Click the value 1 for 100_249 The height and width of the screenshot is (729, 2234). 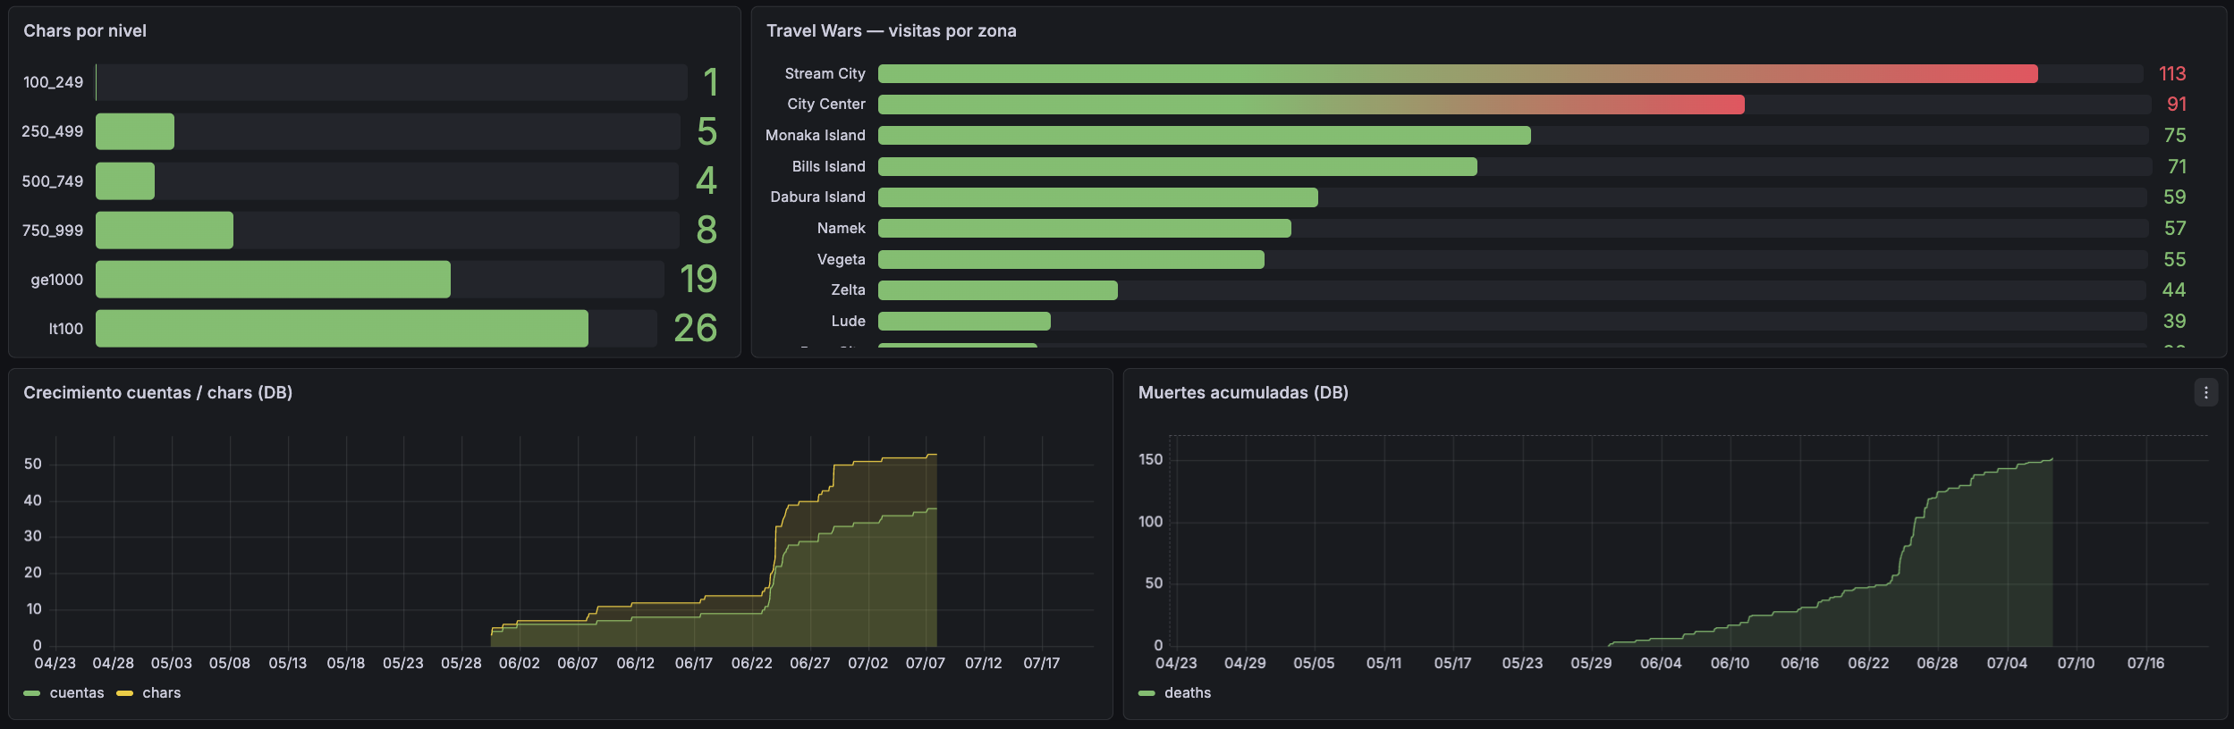point(711,82)
